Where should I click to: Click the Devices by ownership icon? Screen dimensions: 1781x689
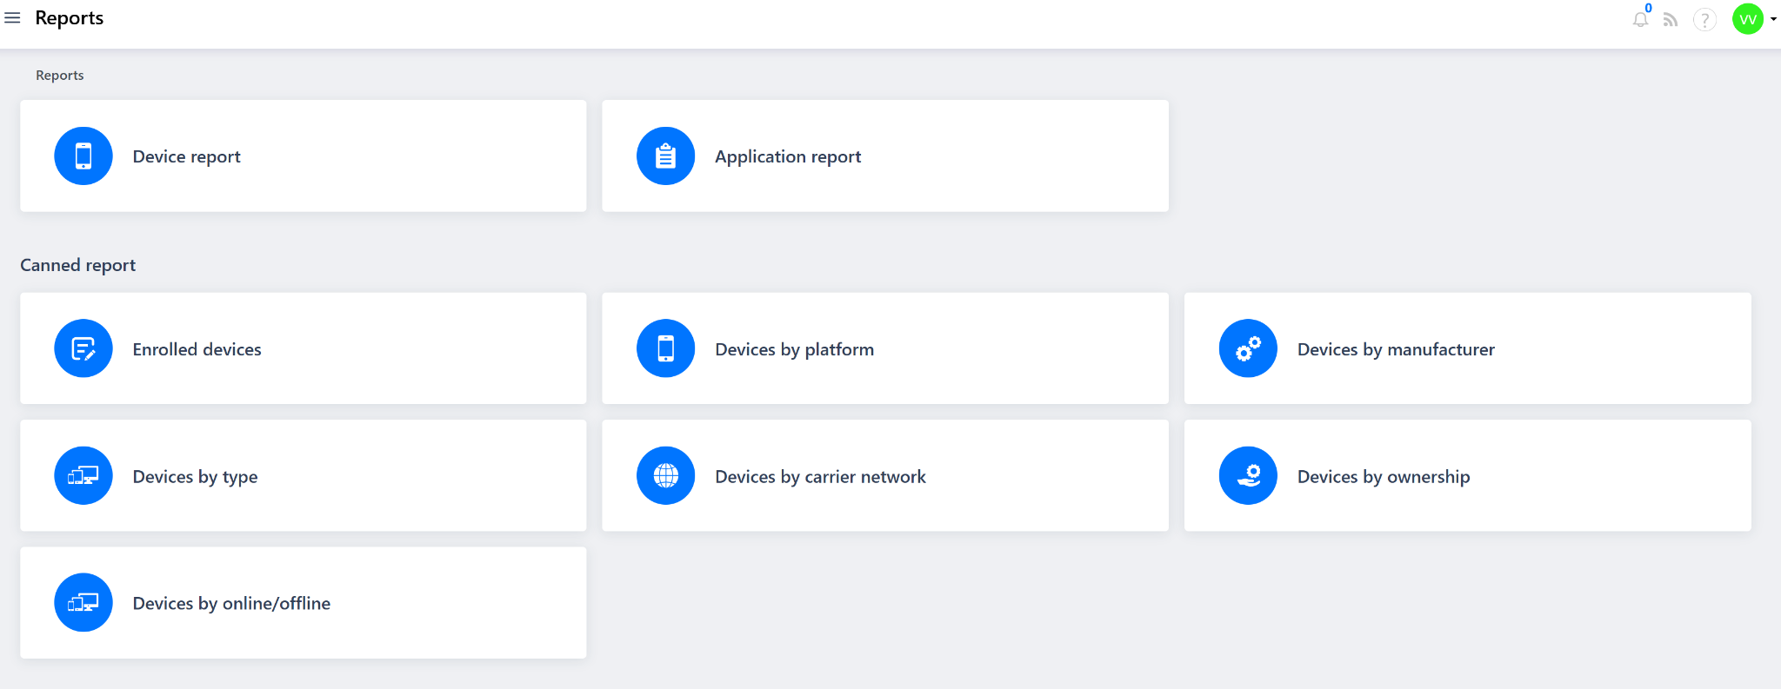(x=1248, y=475)
